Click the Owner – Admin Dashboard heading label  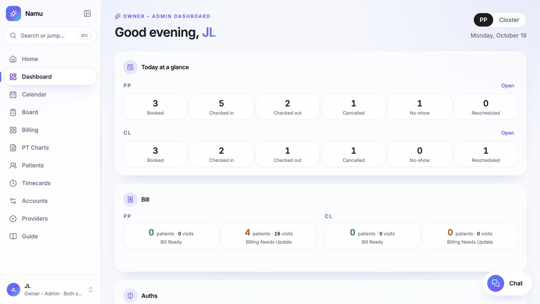tap(167, 16)
